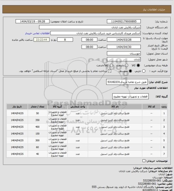Select the کالا radio button
The height and width of the screenshot is (191, 174).
point(138,65)
